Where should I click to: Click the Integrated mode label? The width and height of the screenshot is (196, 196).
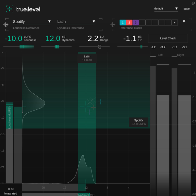pos(10,193)
